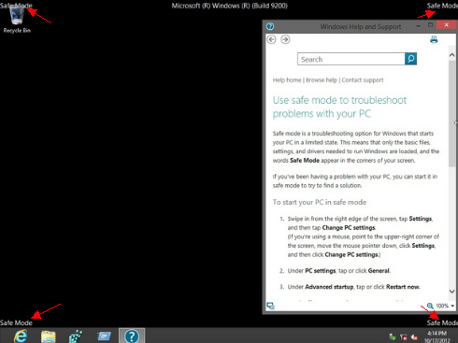Close the Windows Help and Support window
Screen dimensions: 458x343
click(446, 25)
